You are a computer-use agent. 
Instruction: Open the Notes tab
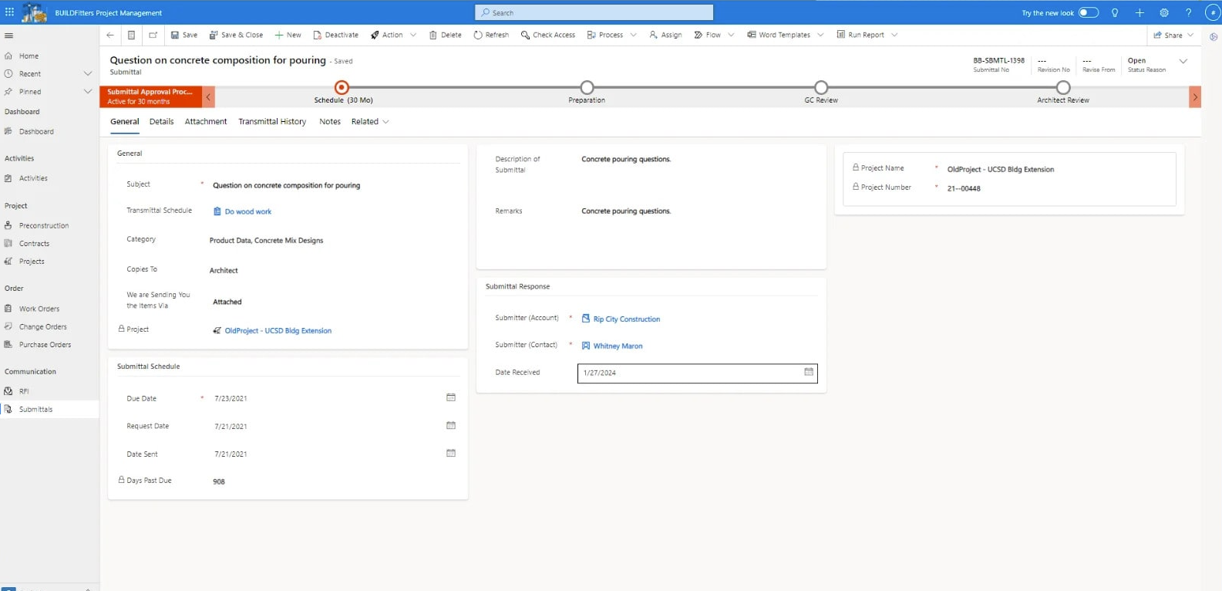[330, 121]
